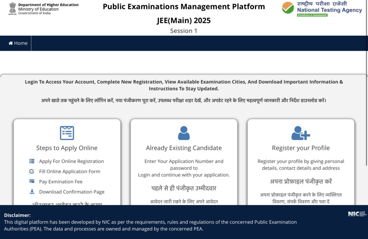368x239 pixels.
Task: Click the Government of India emblem logo
Action: [12, 9]
